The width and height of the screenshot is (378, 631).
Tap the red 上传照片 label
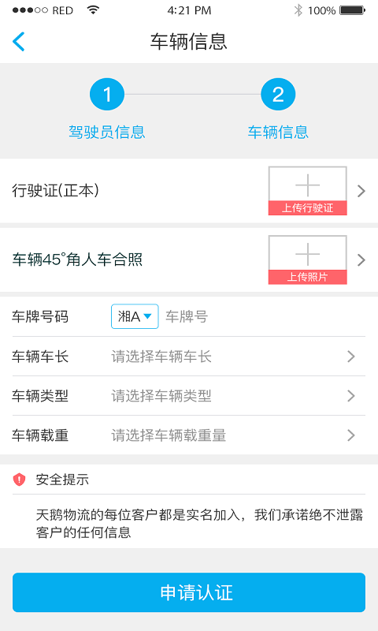pos(307,277)
